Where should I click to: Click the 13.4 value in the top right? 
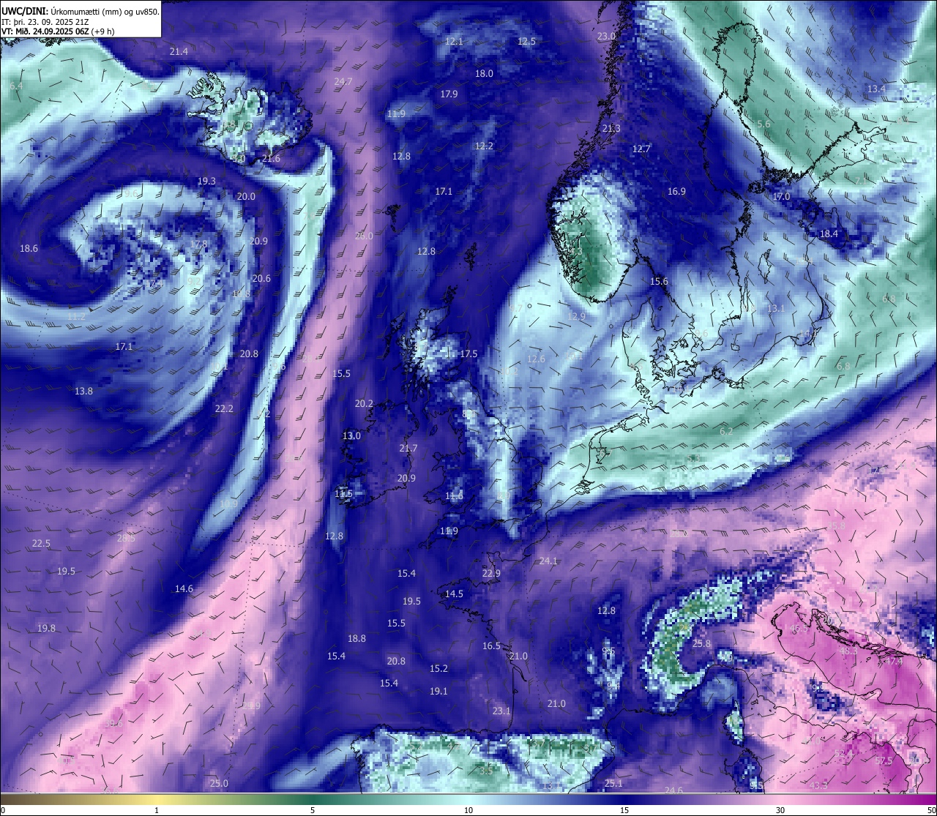[876, 89]
